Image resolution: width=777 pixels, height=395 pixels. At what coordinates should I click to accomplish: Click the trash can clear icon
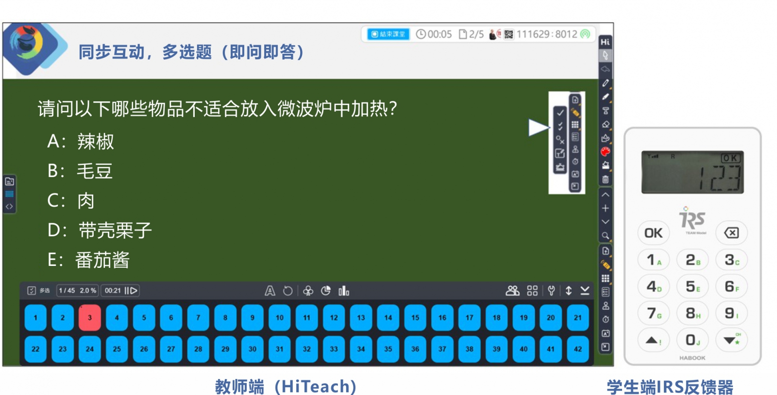point(605,180)
